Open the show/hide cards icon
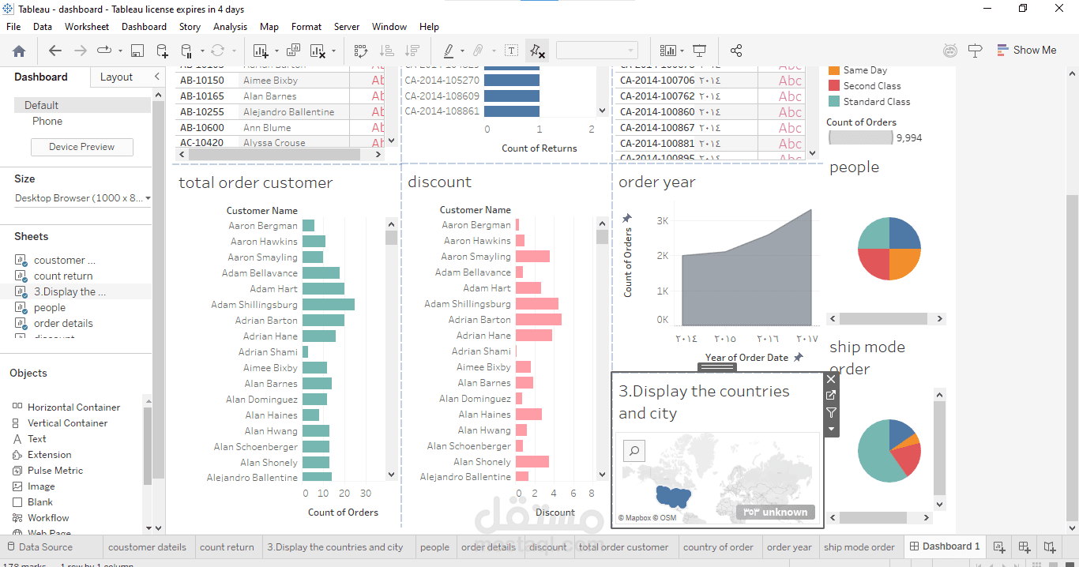 pos(668,51)
